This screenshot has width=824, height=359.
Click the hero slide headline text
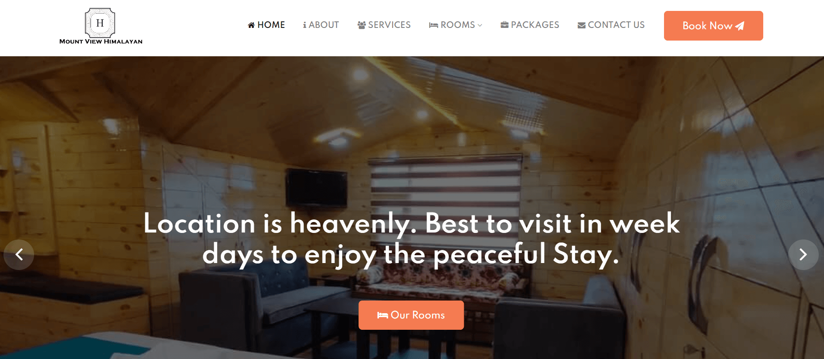coord(411,239)
